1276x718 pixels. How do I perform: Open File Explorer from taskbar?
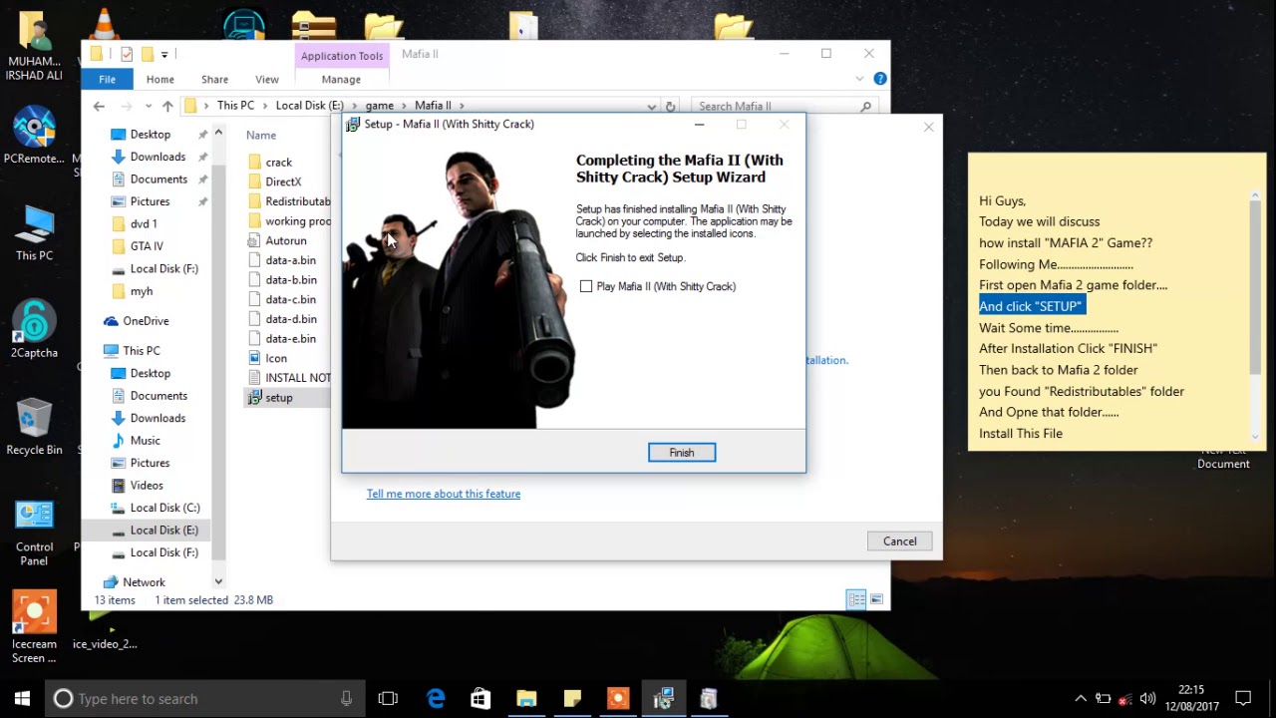click(x=526, y=699)
